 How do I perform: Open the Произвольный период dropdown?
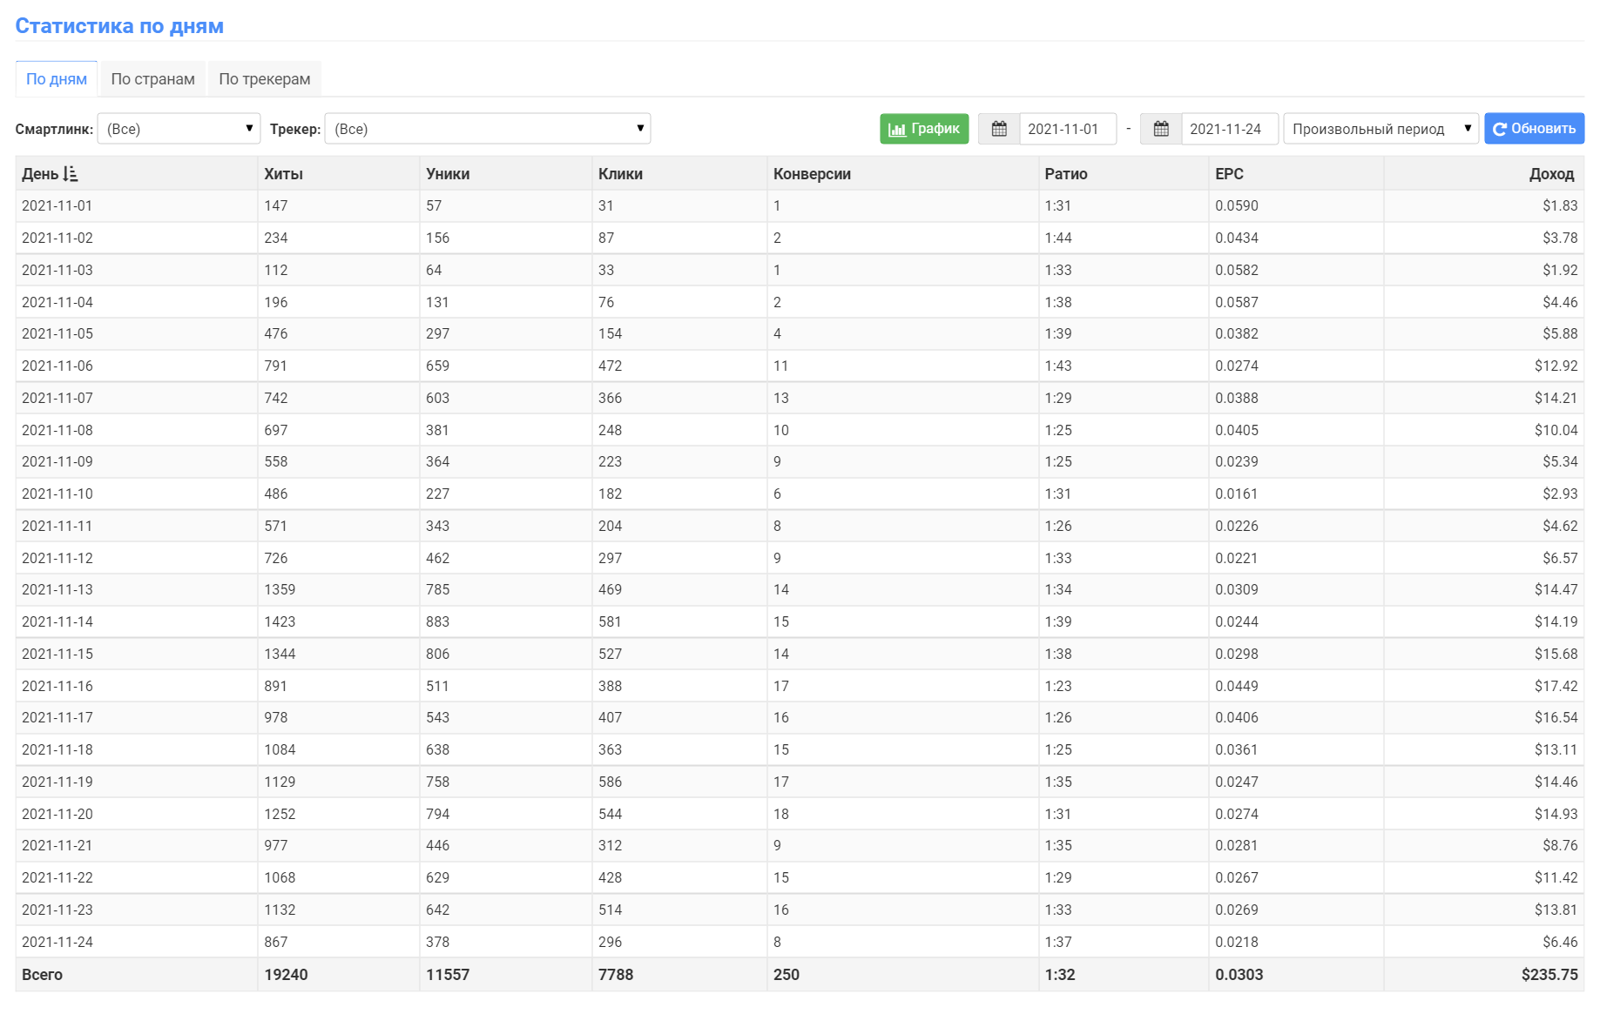click(1381, 129)
